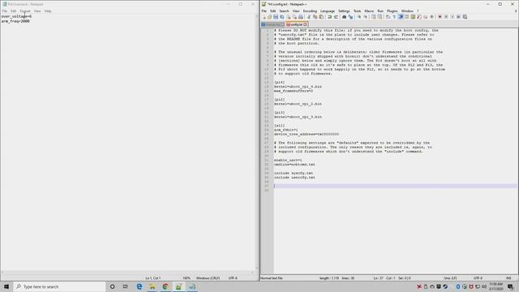Open the Encoding menu in Notepad++
Viewport: 519px width, 292px height.
tap(310, 11)
